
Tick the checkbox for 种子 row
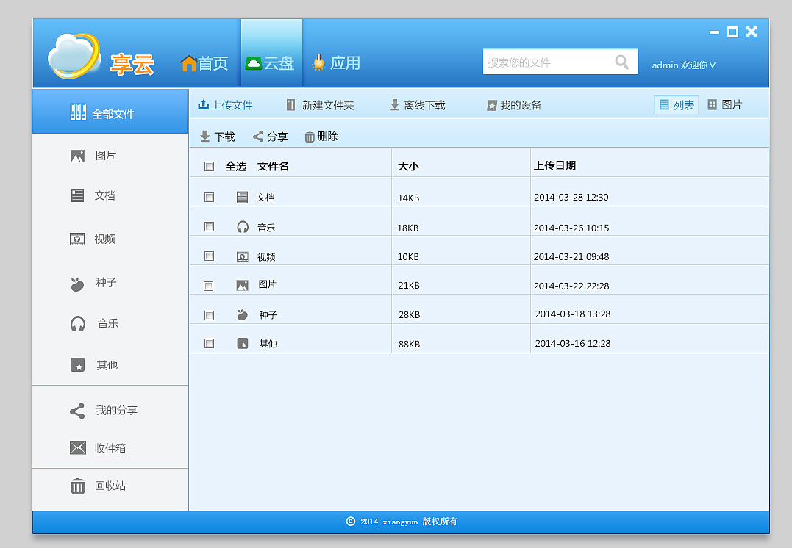tap(209, 315)
